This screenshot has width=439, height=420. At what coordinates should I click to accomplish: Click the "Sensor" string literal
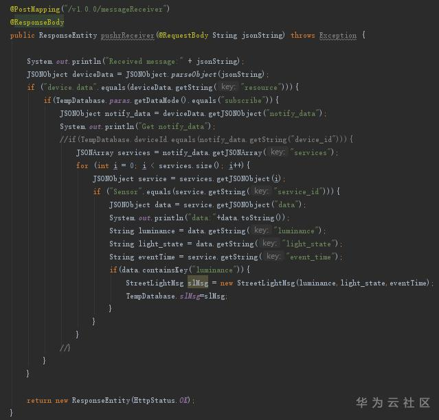pos(126,192)
